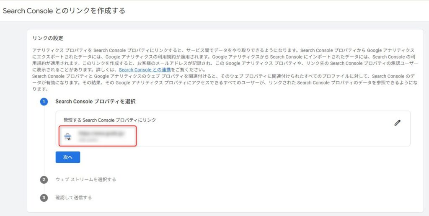Click the Search Console property icon

click(x=67, y=136)
